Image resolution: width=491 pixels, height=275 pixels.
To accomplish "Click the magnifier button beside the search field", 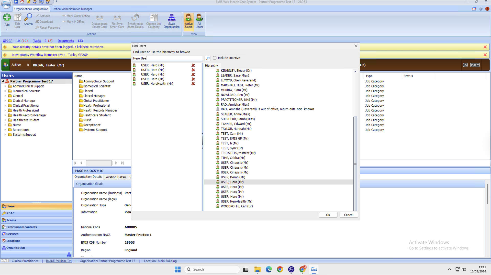I will (x=208, y=58).
